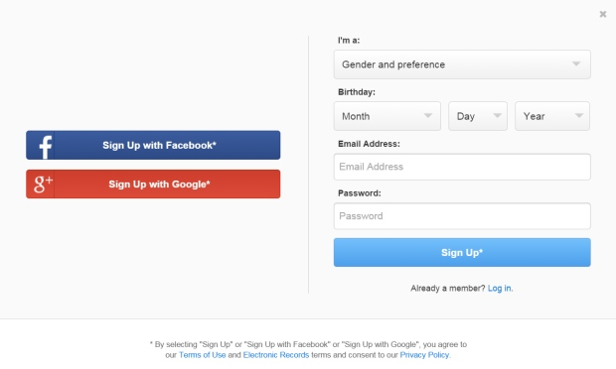The width and height of the screenshot is (616, 369).
Task: Click the 'Email Address:' field label
Action: [369, 144]
